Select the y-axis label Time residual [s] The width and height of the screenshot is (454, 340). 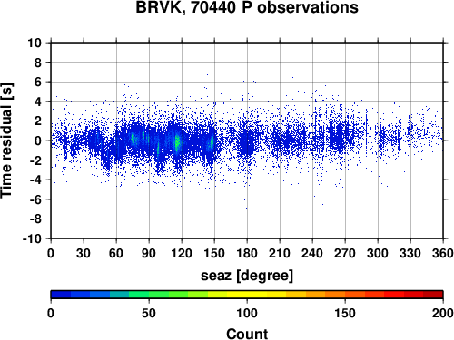point(6,141)
